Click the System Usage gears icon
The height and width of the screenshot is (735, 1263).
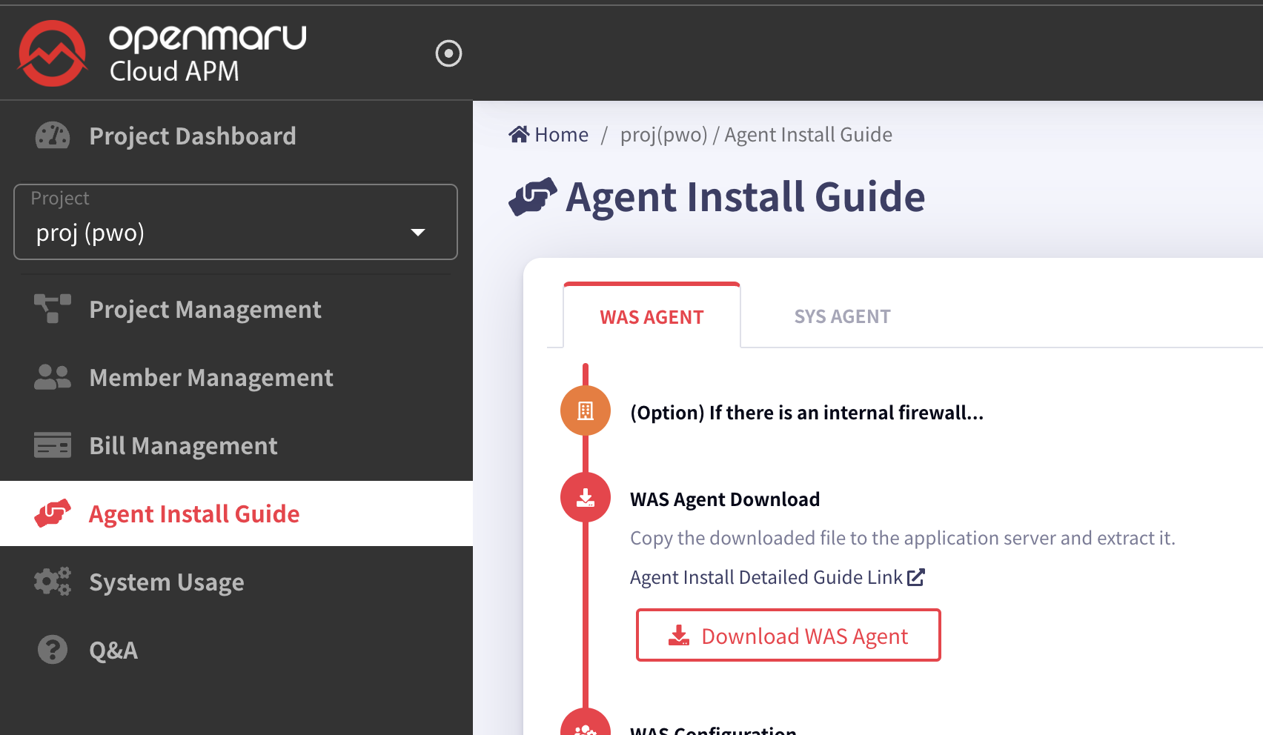(x=53, y=582)
